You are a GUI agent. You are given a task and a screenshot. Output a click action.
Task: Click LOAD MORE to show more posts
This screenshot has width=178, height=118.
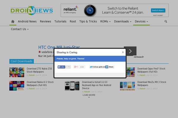[x=89, y=96]
